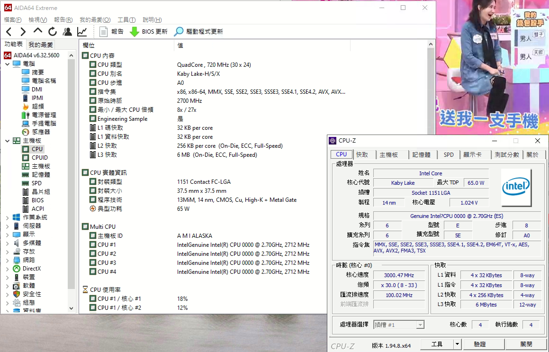This screenshot has height=352, width=549.
Task: Click 驅動程式更新 driver update button
Action: (x=198, y=32)
